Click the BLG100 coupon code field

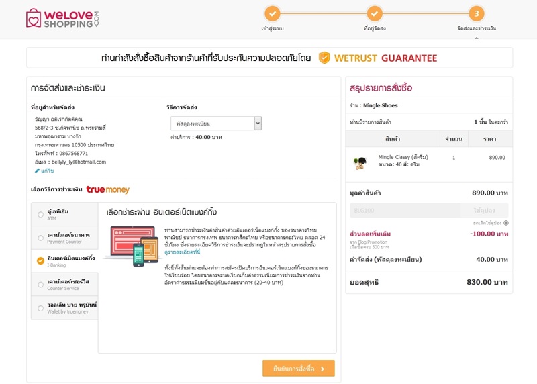[x=405, y=210]
